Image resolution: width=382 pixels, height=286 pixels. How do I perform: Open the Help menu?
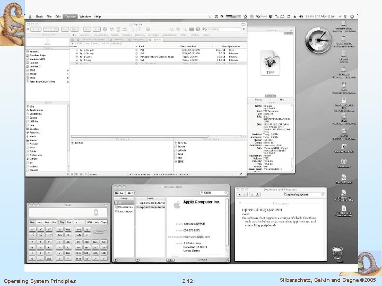click(98, 16)
